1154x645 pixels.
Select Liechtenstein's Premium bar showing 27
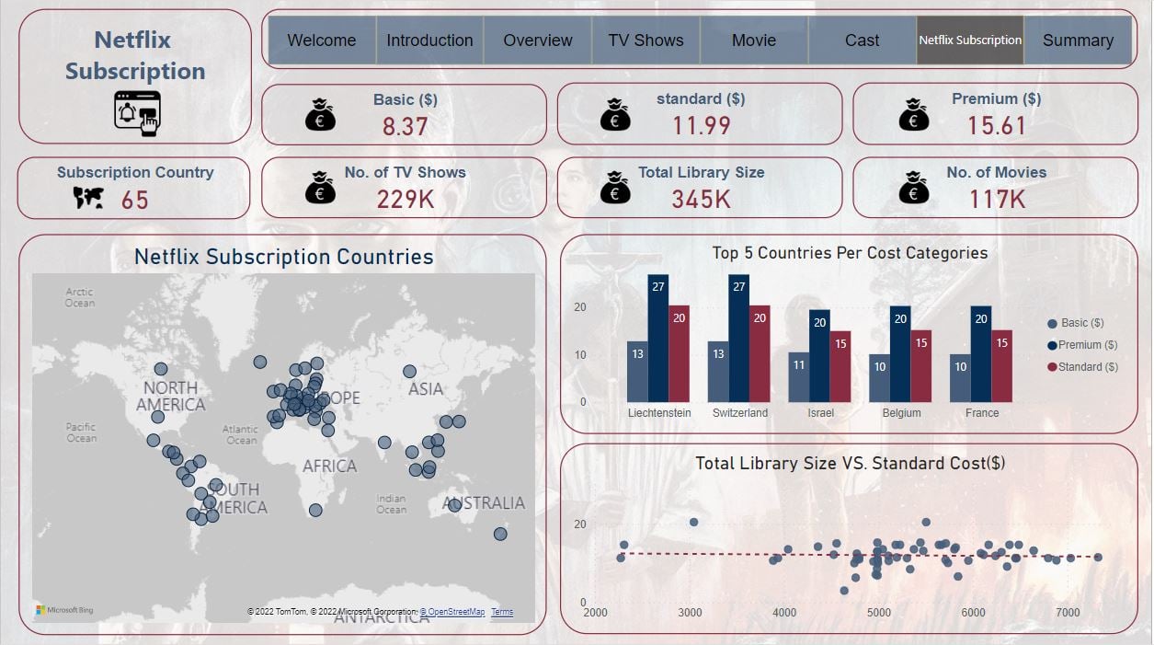[x=657, y=339]
